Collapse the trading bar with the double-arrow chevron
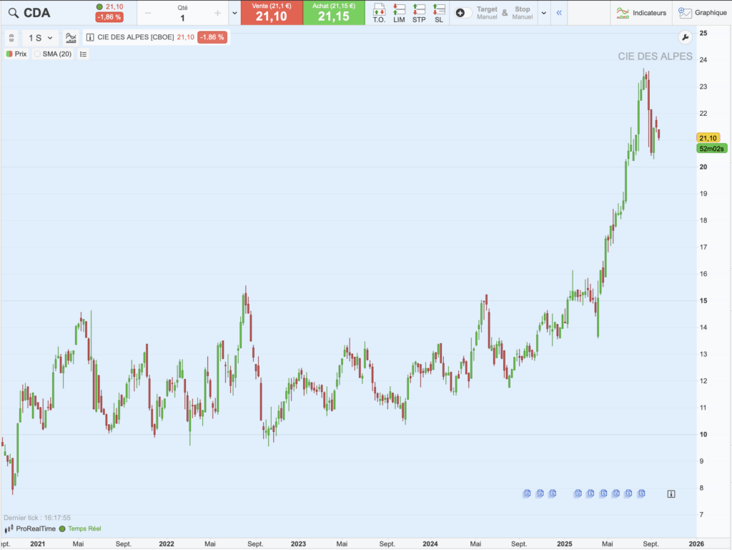Screen dimensions: 732x550 click(559, 12)
